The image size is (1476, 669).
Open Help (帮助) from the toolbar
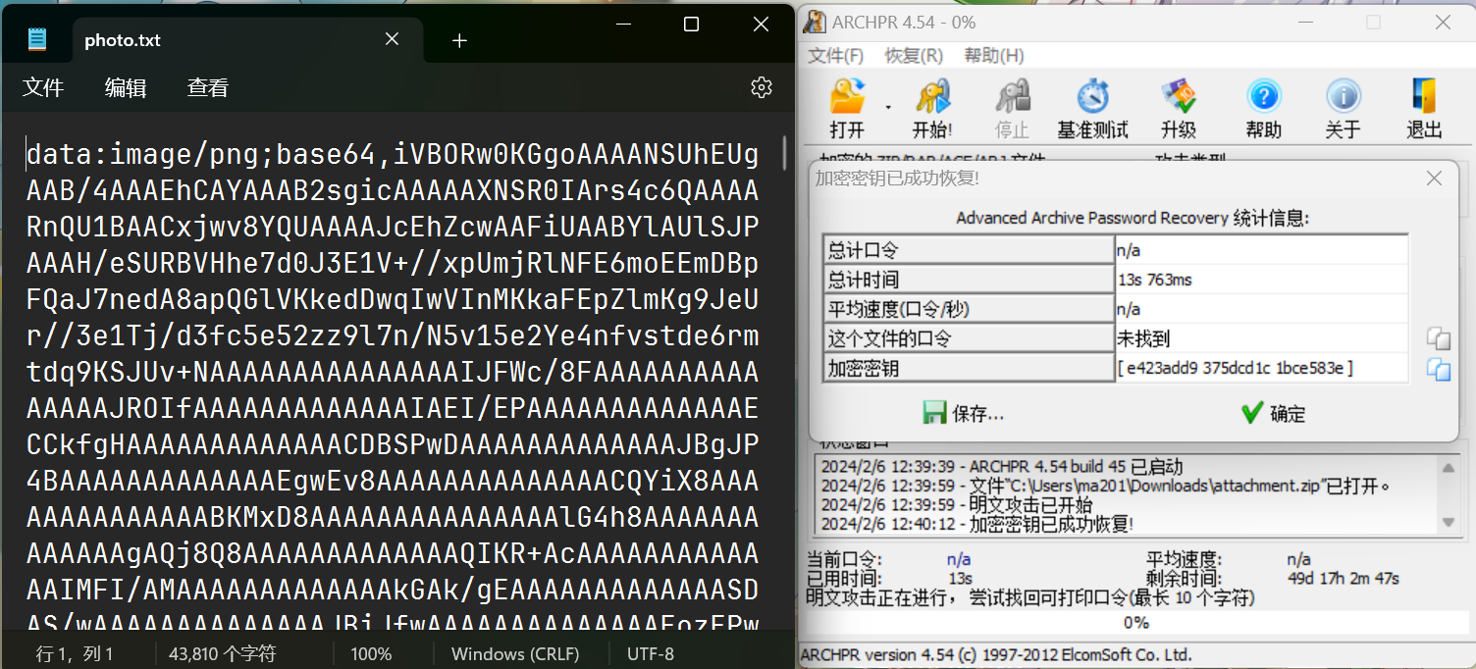pos(1263,108)
